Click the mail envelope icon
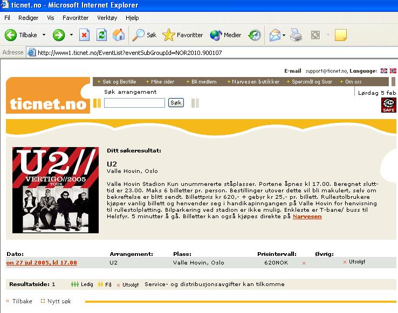Viewport: 398px width, 313px height. (x=275, y=35)
